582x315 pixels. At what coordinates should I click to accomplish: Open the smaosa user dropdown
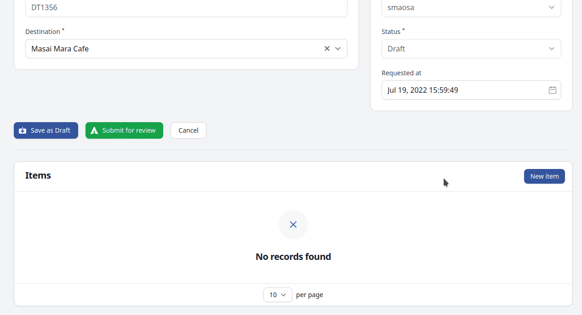[x=471, y=7]
